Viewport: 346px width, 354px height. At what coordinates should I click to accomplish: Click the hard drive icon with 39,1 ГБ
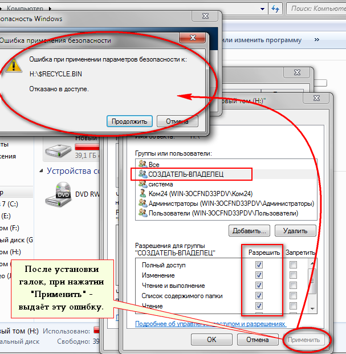(58, 150)
